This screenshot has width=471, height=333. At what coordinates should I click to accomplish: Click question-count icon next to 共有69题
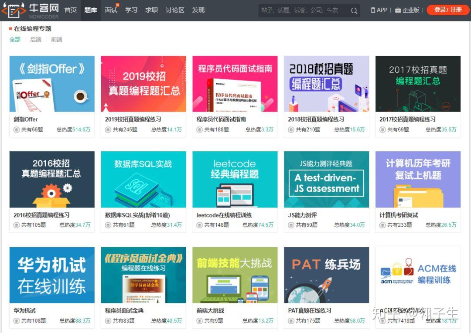point(382,130)
